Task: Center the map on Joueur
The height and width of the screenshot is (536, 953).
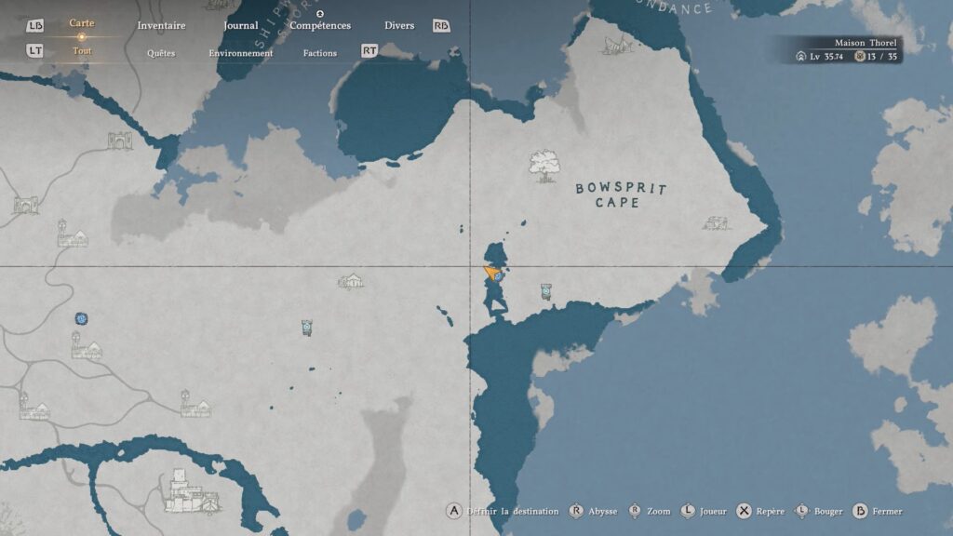Action: click(713, 512)
